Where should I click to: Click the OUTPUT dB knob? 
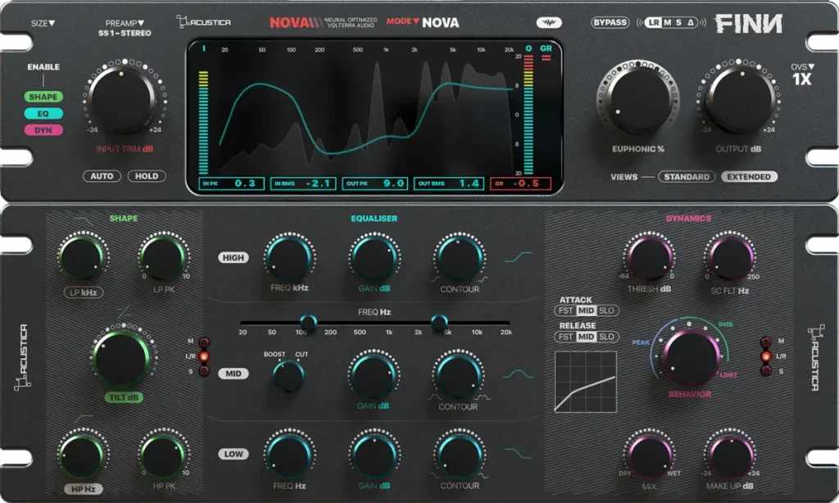tap(739, 98)
